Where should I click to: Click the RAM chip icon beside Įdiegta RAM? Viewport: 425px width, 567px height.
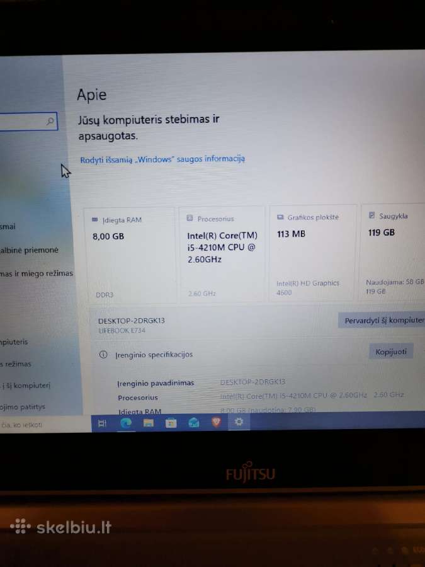point(94,219)
